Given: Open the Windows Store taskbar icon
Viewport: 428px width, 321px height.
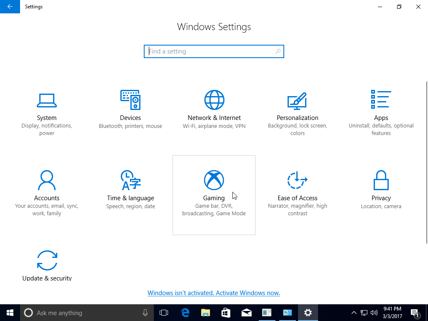Looking at the screenshot, I should (226, 313).
